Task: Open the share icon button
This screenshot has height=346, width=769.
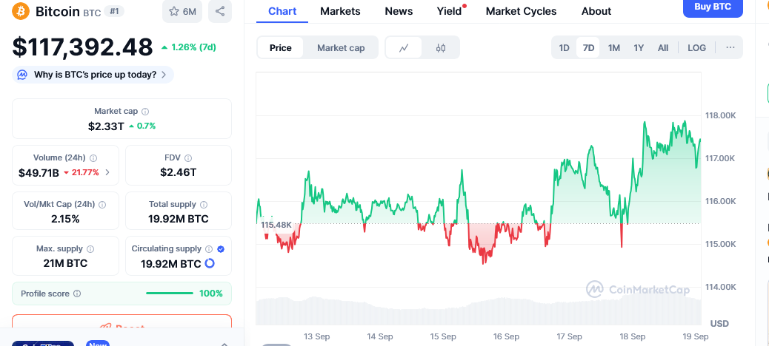Action: [x=220, y=11]
